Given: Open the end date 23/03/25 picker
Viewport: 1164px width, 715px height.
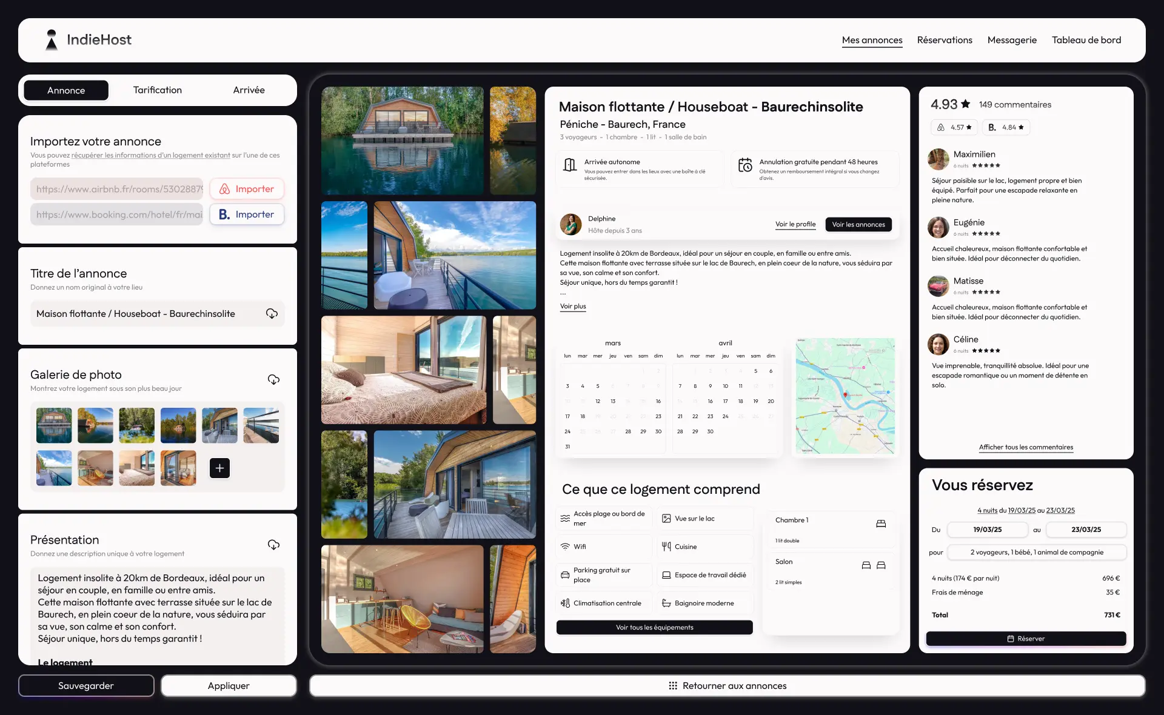Looking at the screenshot, I should click(x=1086, y=530).
